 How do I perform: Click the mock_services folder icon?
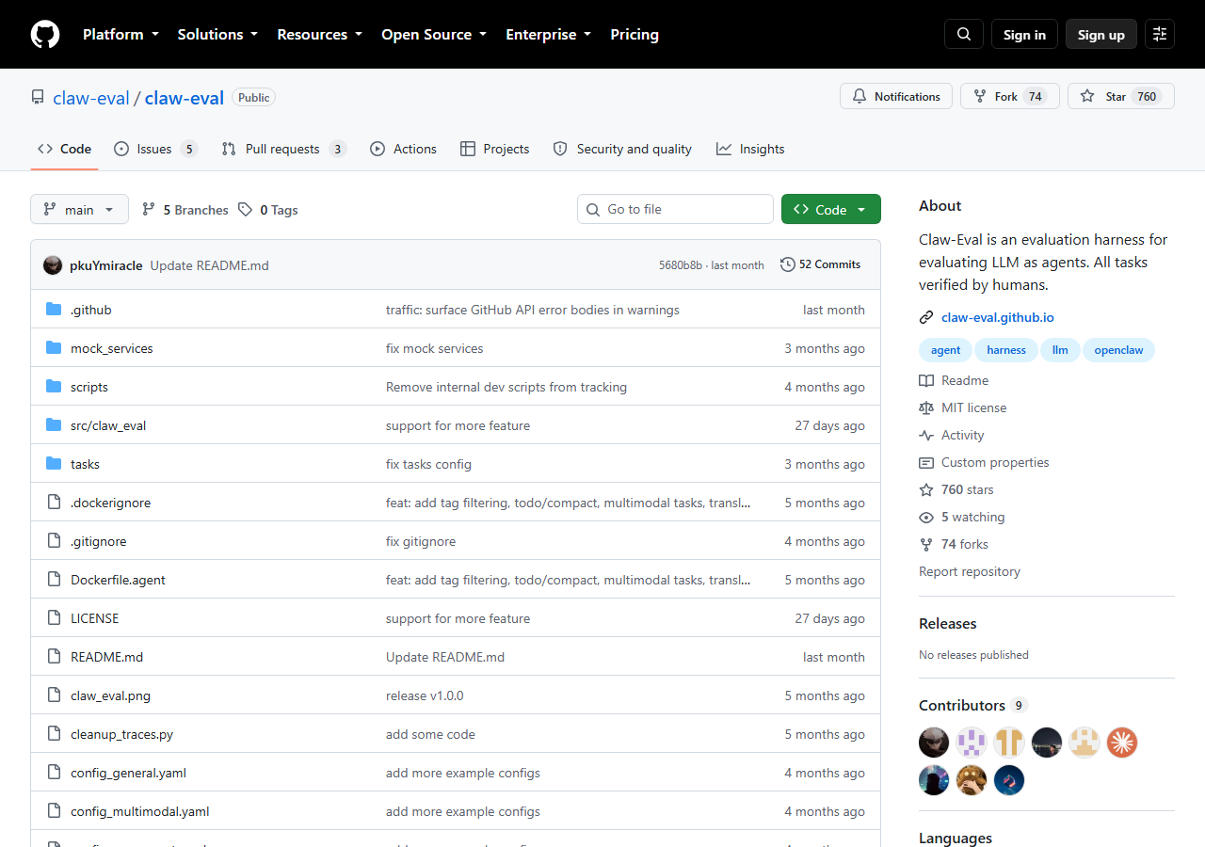(54, 348)
